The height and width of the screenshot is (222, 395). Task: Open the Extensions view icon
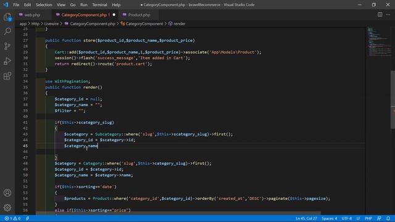coord(7,76)
